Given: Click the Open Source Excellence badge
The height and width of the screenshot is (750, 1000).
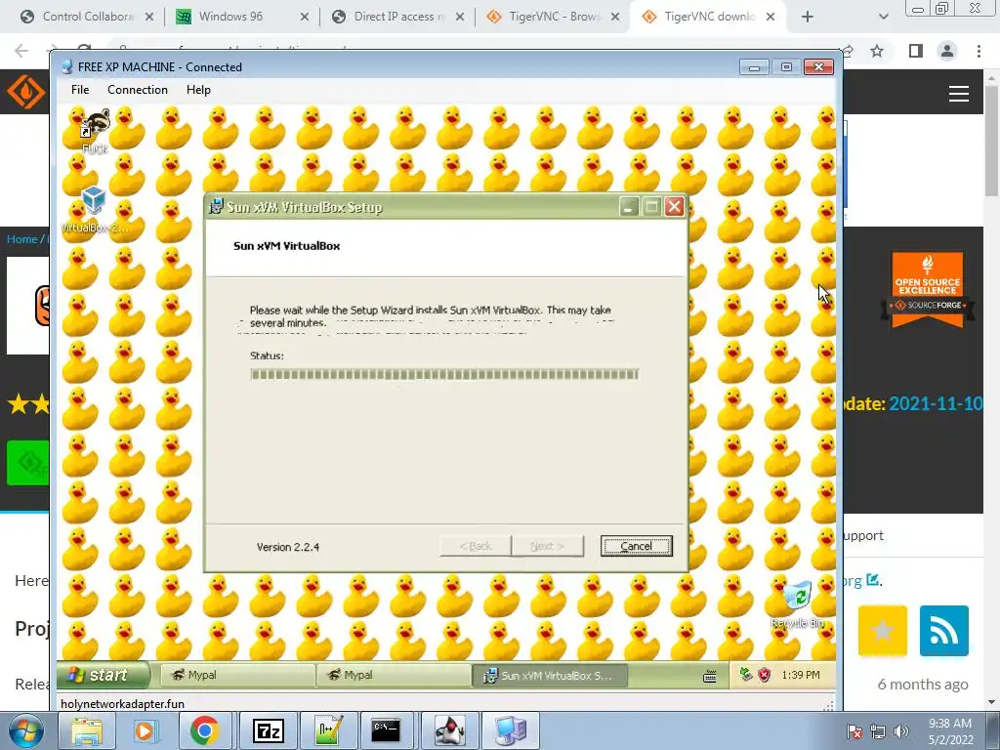Looking at the screenshot, I should point(928,289).
